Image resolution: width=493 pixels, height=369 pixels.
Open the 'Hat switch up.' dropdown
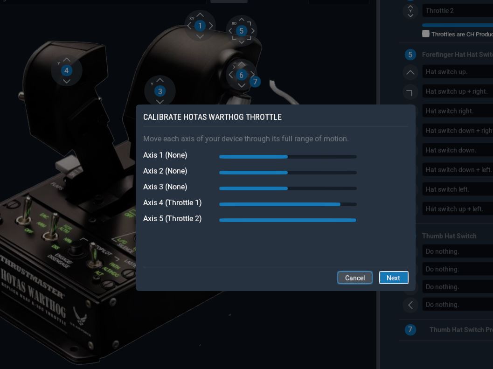pyautogui.click(x=458, y=72)
